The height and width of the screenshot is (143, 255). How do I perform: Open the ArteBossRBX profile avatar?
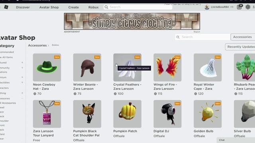click(x=207, y=7)
